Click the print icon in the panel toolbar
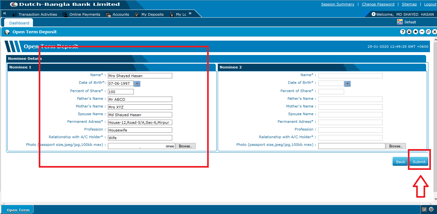 pyautogui.click(x=409, y=32)
